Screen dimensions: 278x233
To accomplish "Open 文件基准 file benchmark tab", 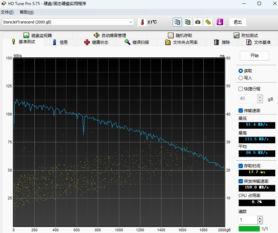I will (x=258, y=42).
